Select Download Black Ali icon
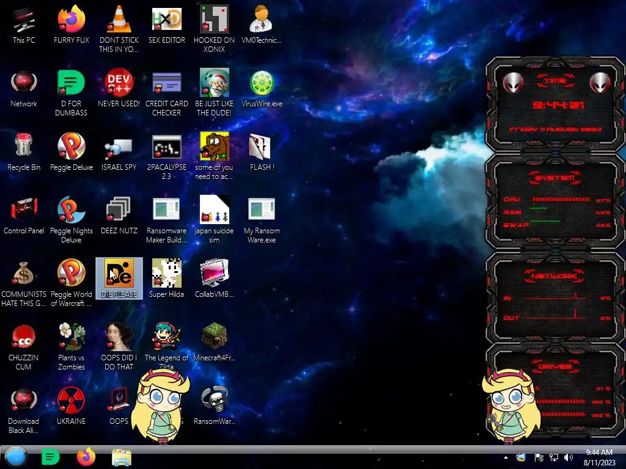This screenshot has width=626, height=469. coord(24,410)
